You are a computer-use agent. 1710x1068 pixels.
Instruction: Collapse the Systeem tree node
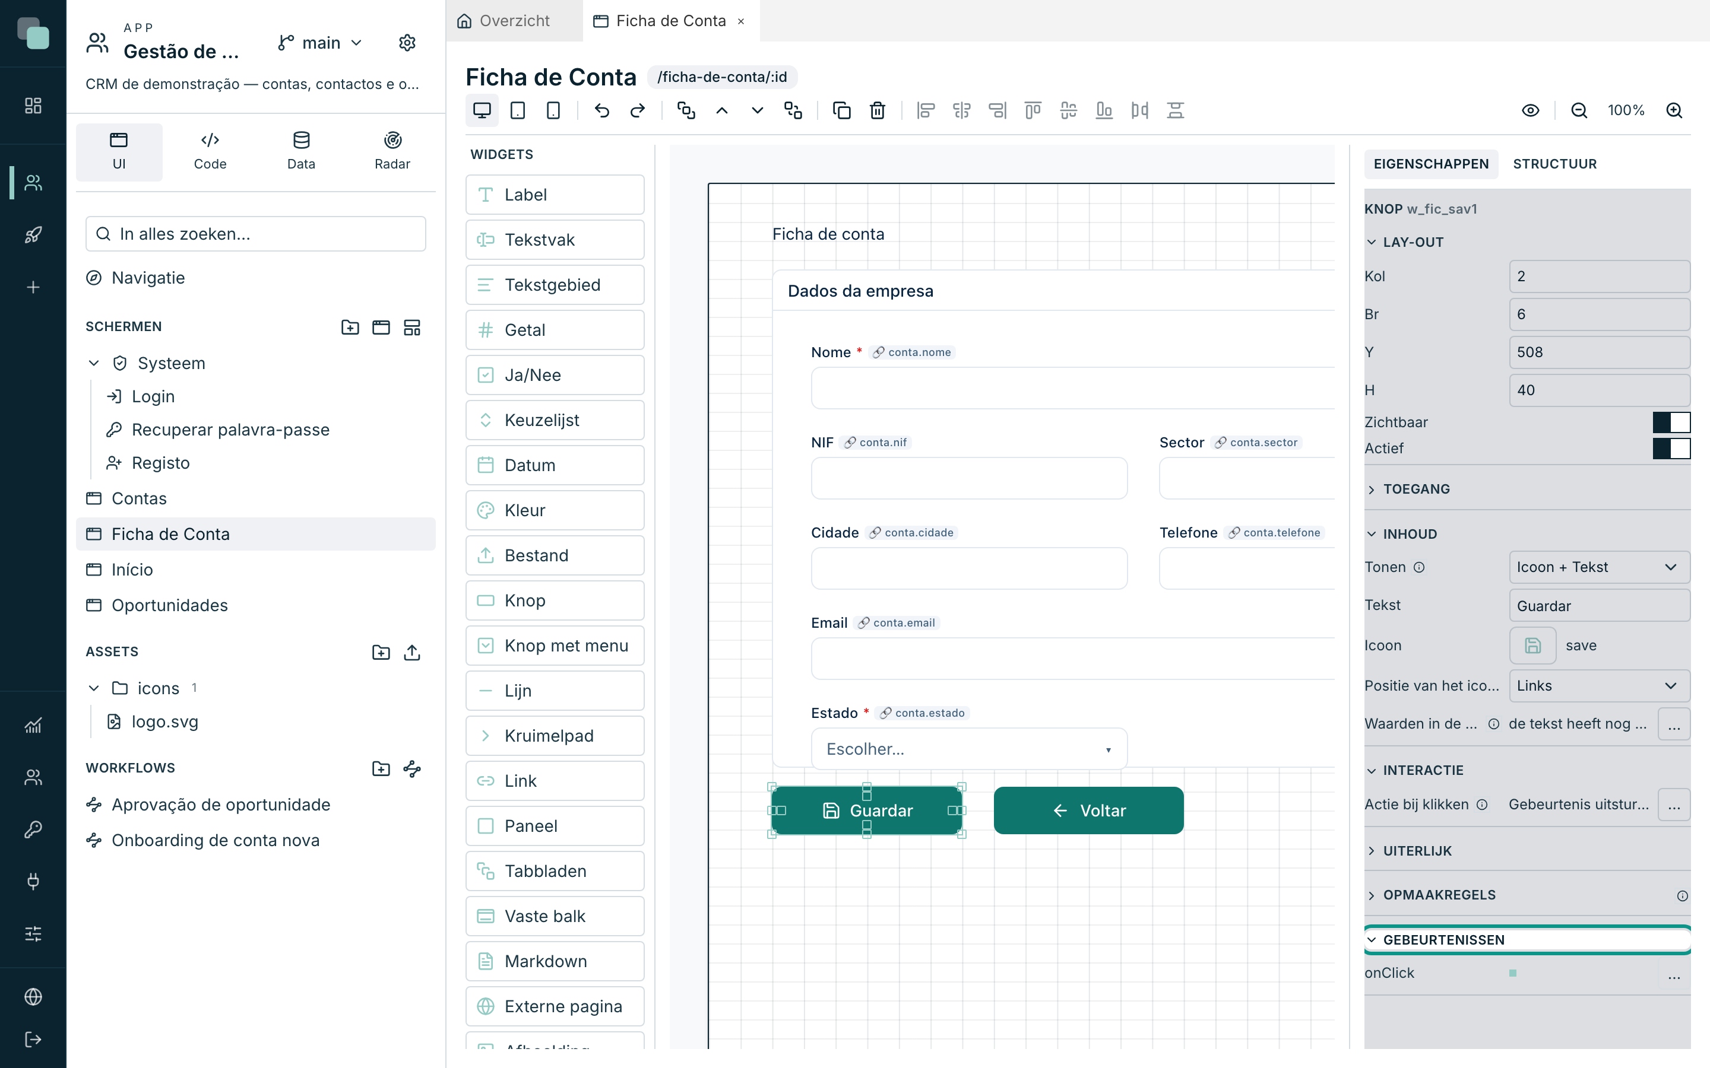pyautogui.click(x=94, y=363)
